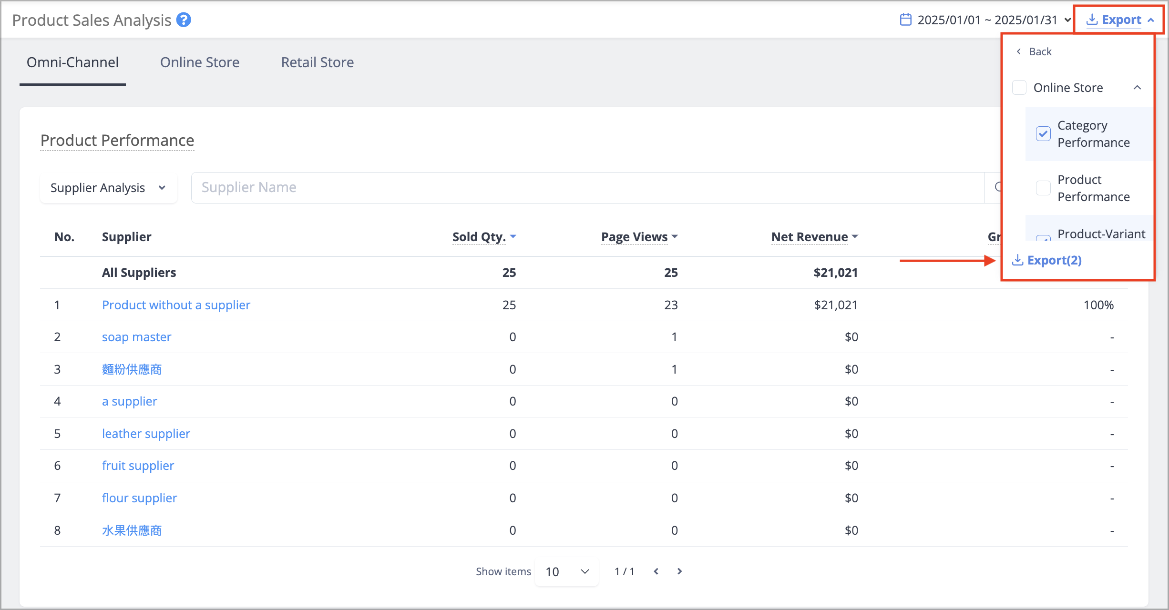Open the Show items count dropdown
The height and width of the screenshot is (610, 1169).
click(567, 571)
